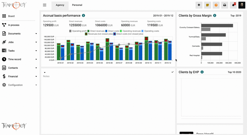Switch to the Personal tab

(77, 5)
